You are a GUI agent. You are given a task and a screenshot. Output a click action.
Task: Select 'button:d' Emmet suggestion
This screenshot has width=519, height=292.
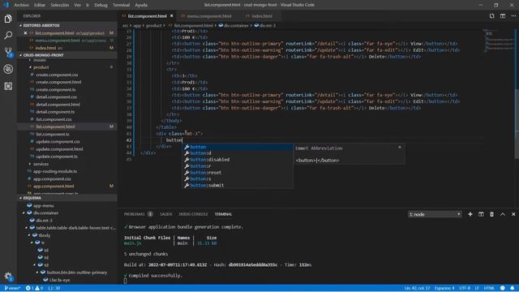point(238,153)
